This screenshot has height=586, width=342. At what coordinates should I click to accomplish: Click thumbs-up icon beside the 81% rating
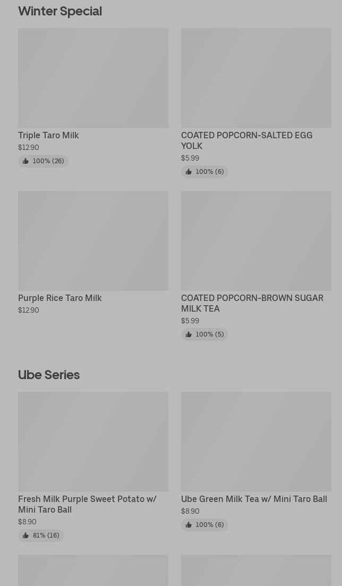click(25, 535)
